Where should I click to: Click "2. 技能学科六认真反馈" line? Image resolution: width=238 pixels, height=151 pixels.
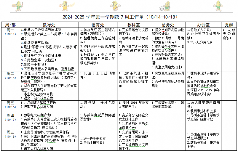(38, 107)
